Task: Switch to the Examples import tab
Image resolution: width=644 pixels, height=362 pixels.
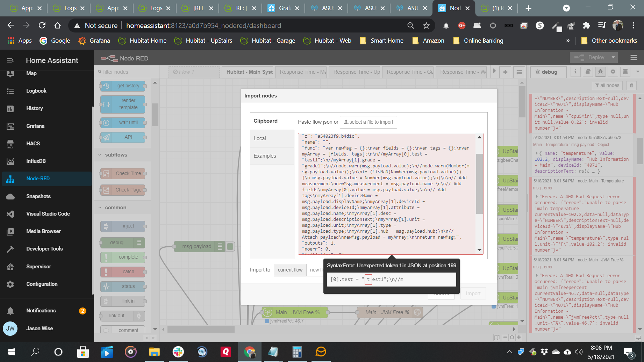Action: tap(265, 156)
